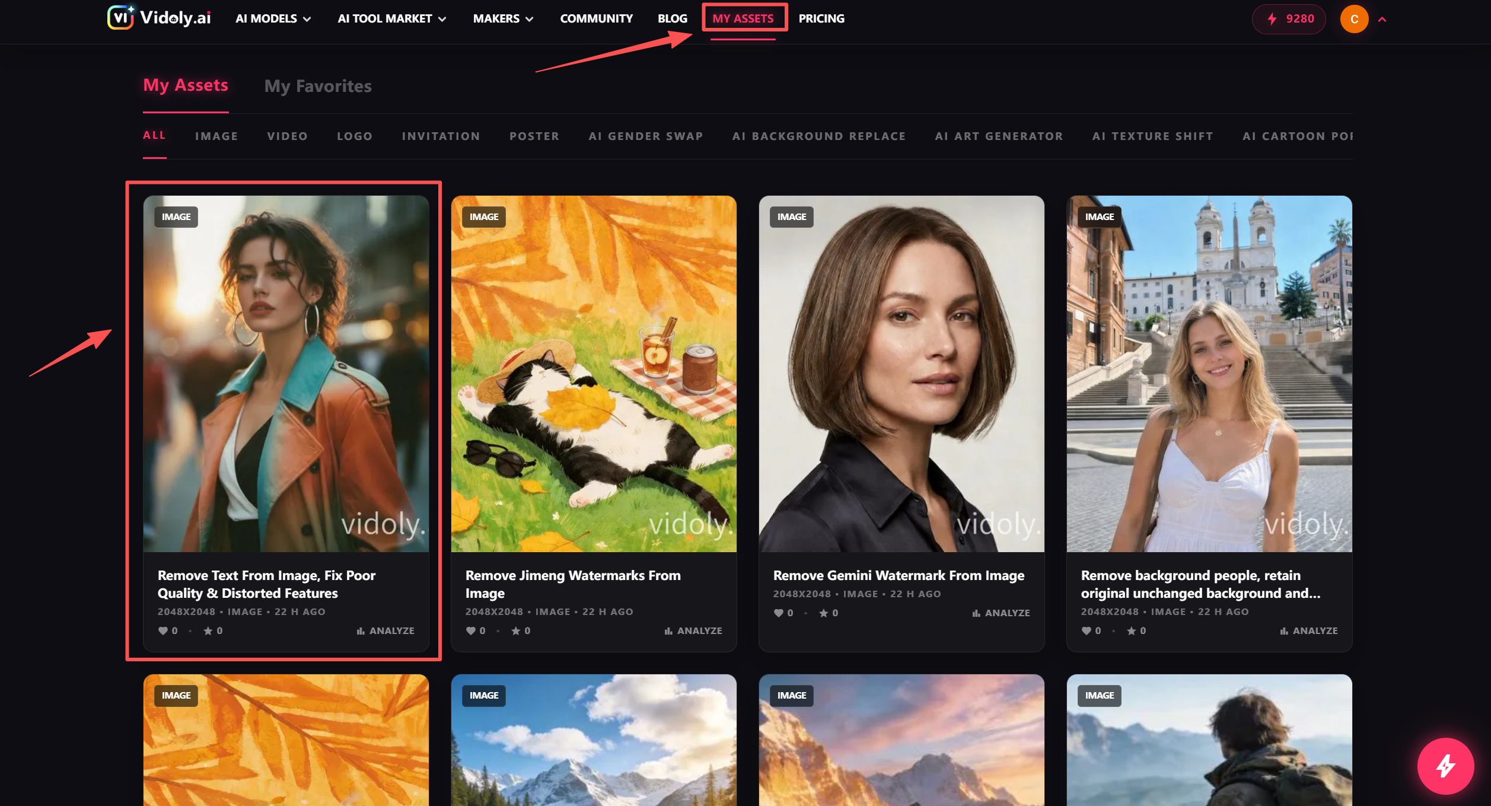Filter assets by AI Texture Shift
This screenshot has height=806, width=1491.
[1152, 136]
